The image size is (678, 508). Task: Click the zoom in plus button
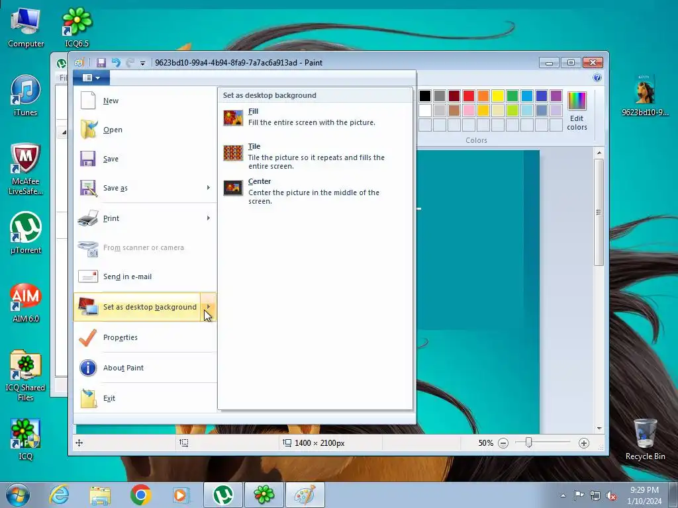click(x=584, y=443)
